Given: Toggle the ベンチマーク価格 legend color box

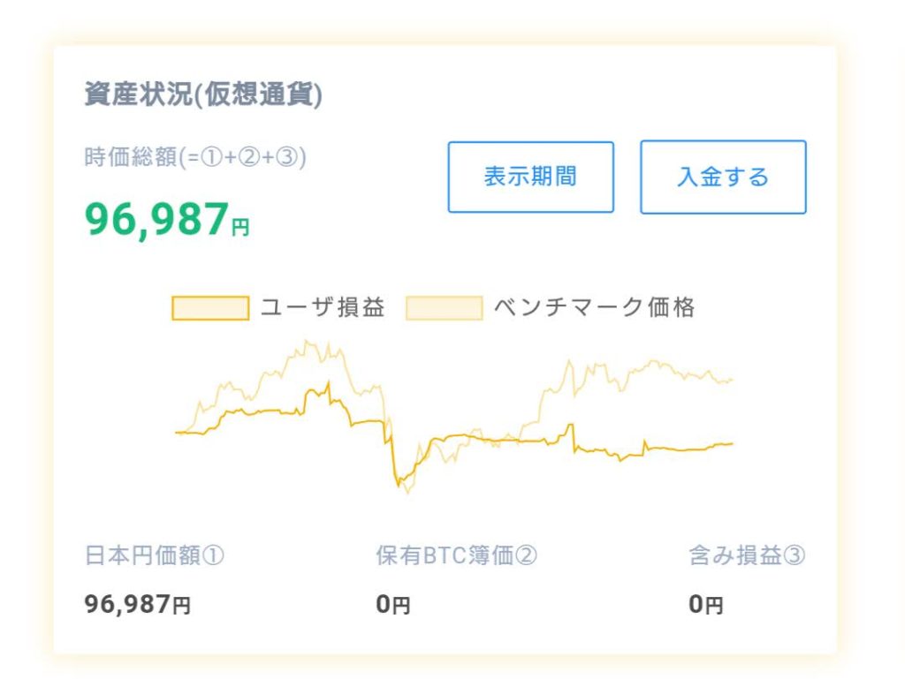Looking at the screenshot, I should pyautogui.click(x=444, y=308).
